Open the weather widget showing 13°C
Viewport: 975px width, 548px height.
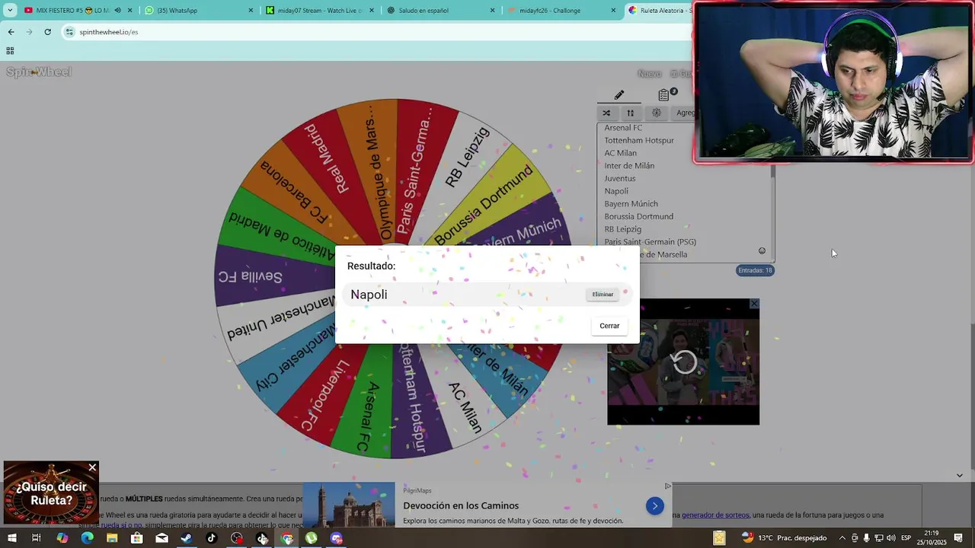(x=785, y=538)
